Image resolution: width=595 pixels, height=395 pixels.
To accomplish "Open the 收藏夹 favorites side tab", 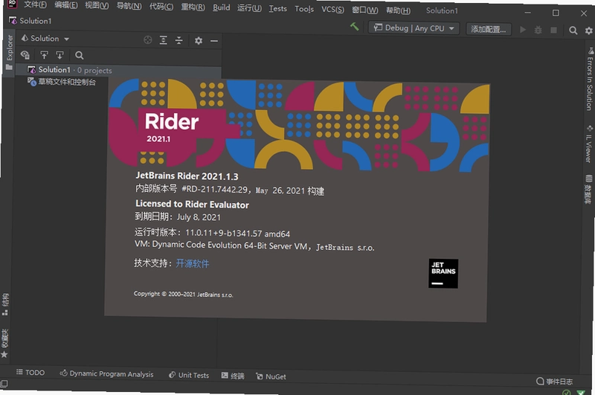I will [x=4, y=343].
